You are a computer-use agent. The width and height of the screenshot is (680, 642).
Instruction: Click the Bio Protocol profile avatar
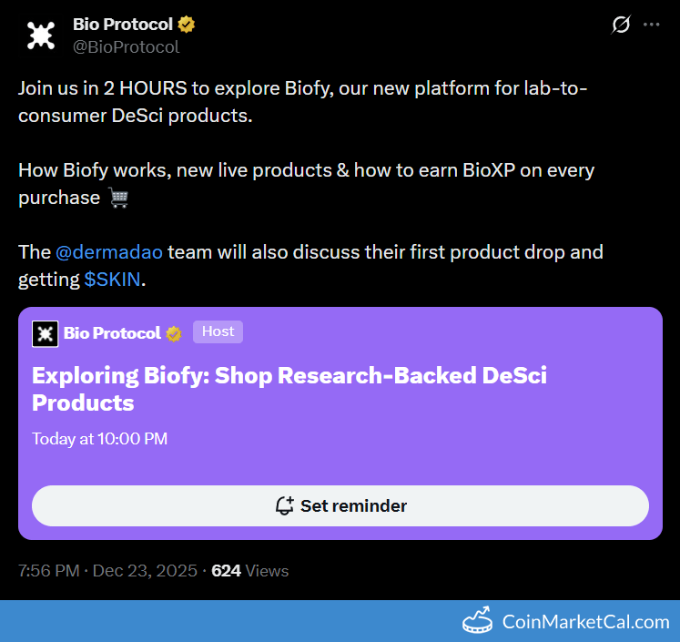[x=40, y=36]
